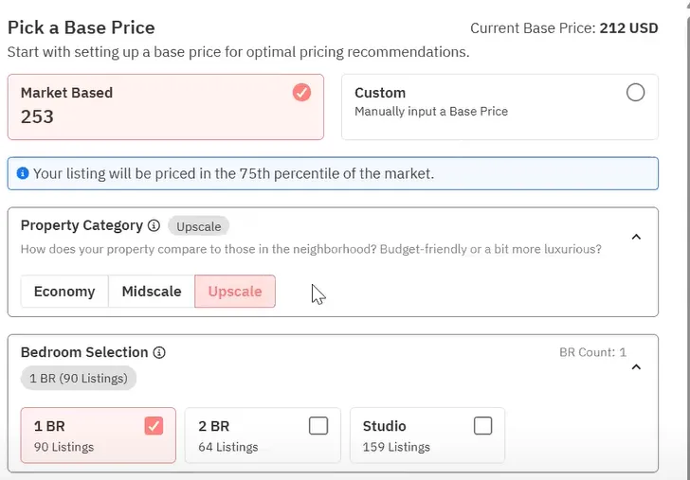Select the Market Based radio option

pos(301,93)
